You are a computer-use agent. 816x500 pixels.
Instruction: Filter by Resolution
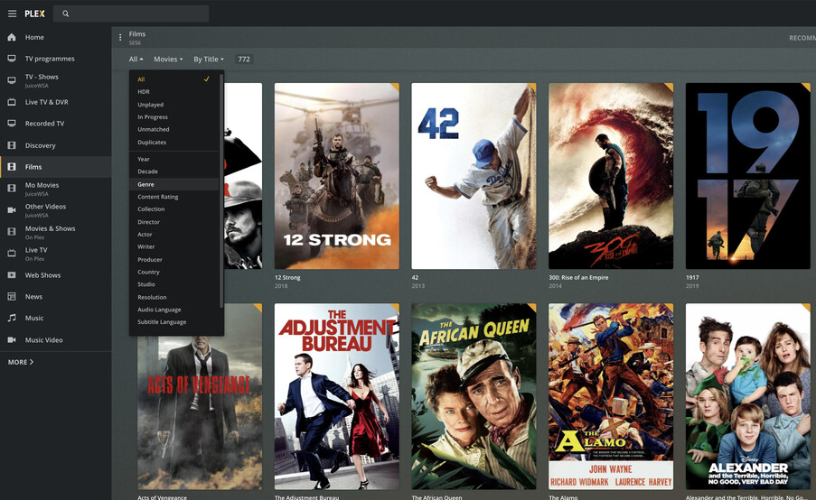click(174, 297)
